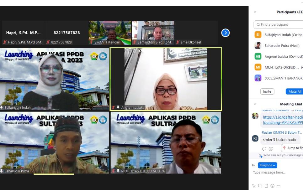
Task: Open more actions for Ruslan's message
Action: (x=277, y=149)
